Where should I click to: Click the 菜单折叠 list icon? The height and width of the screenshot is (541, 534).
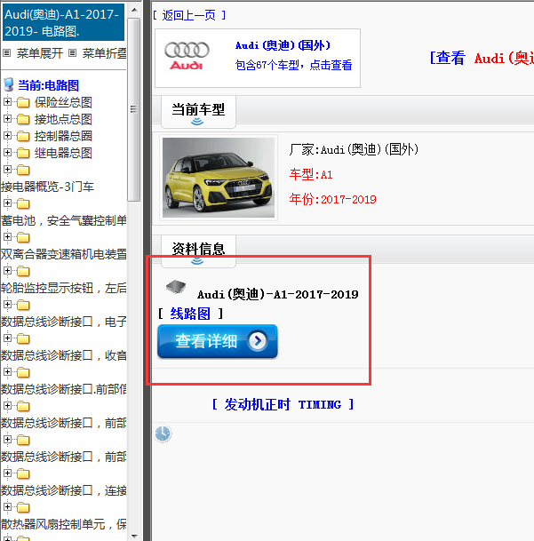pos(72,53)
